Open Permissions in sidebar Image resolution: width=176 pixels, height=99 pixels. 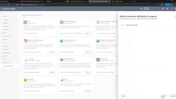coord(6,63)
